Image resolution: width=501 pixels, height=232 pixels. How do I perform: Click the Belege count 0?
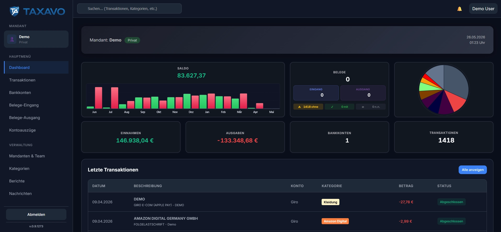[x=348, y=79]
